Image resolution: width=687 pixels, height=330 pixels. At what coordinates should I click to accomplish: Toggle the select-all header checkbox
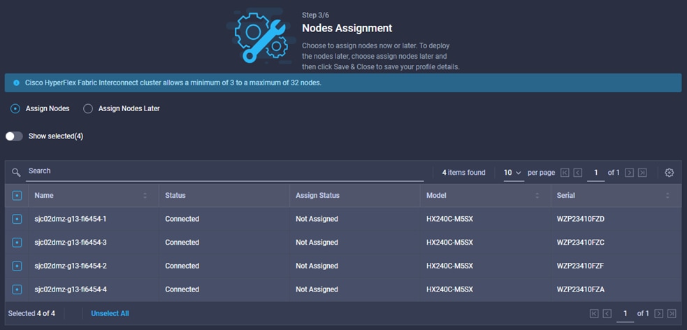[17, 196]
